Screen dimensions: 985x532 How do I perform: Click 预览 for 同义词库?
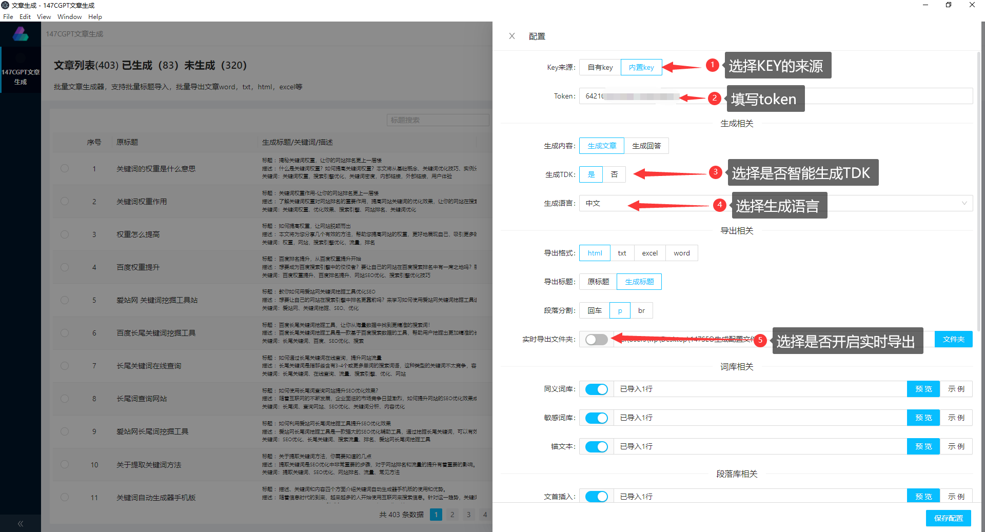pyautogui.click(x=923, y=389)
